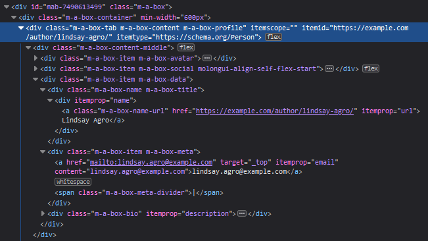The width and height of the screenshot is (428, 241).
Task: Click the itemprop="url" attribute
Action: click(389, 111)
